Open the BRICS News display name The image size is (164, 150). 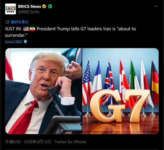tap(30, 6)
